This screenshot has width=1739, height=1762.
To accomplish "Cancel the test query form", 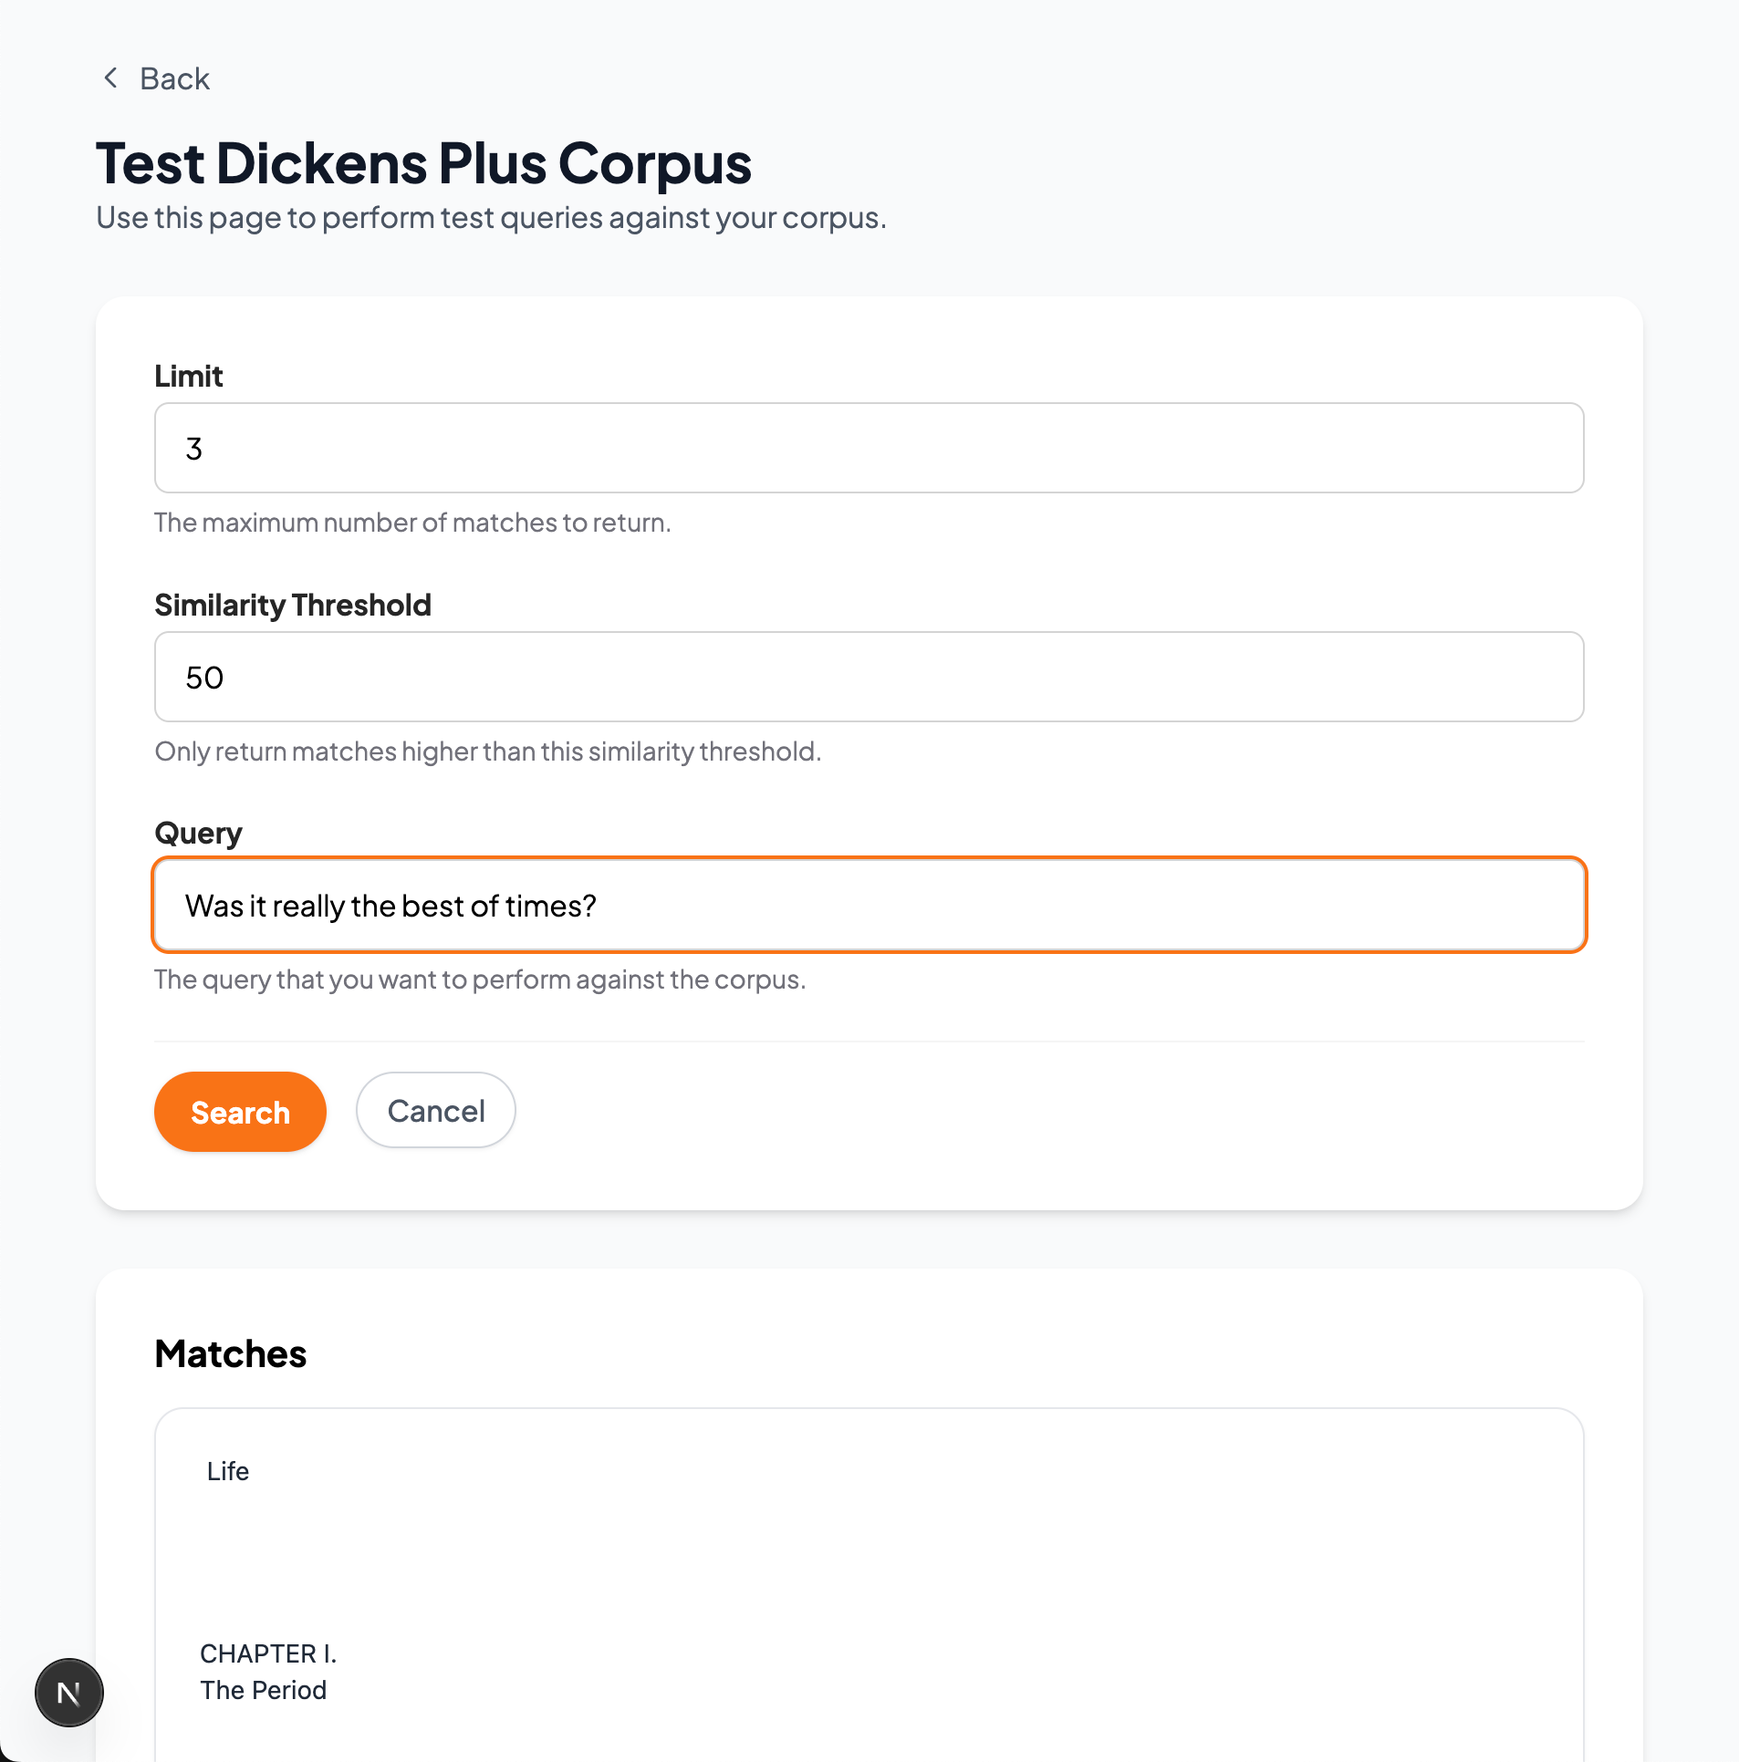I will tap(436, 1110).
